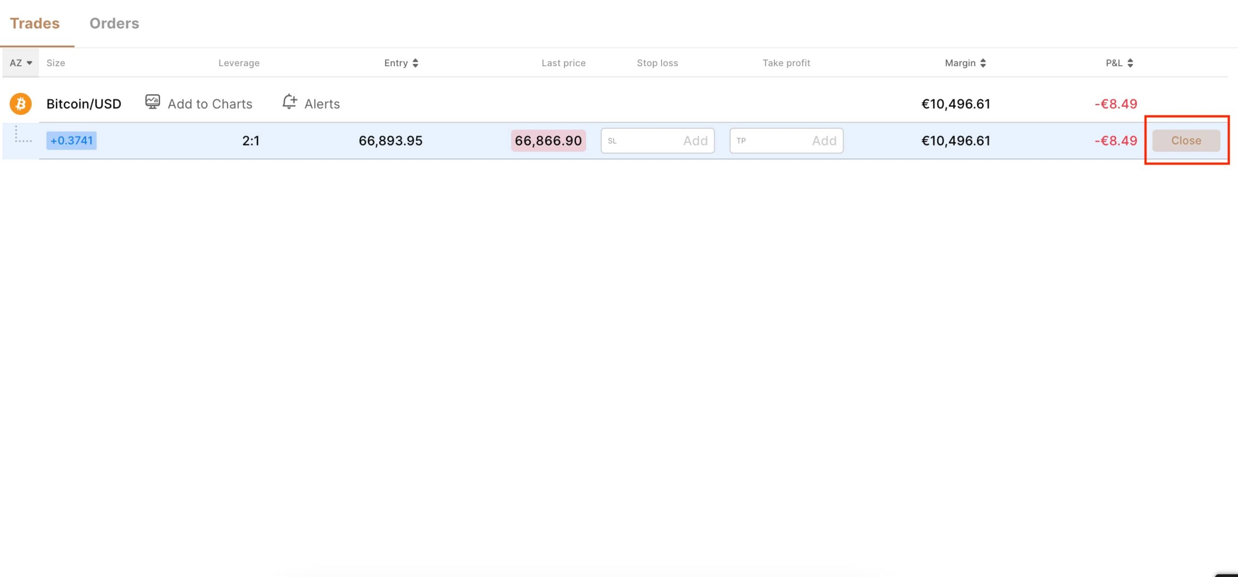
Task: Click the Add to Charts link
Action: coord(210,104)
